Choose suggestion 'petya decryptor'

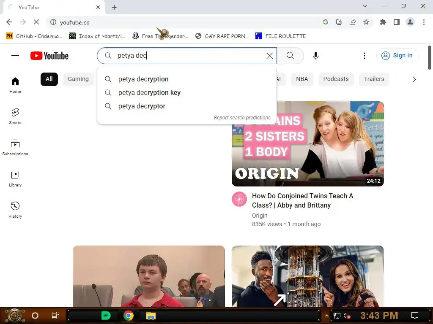point(187,106)
